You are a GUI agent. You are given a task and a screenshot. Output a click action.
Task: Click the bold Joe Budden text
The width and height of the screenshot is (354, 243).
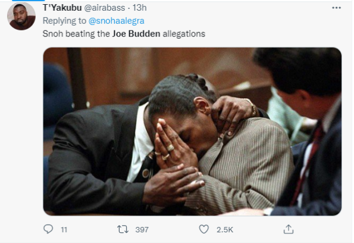coord(136,34)
